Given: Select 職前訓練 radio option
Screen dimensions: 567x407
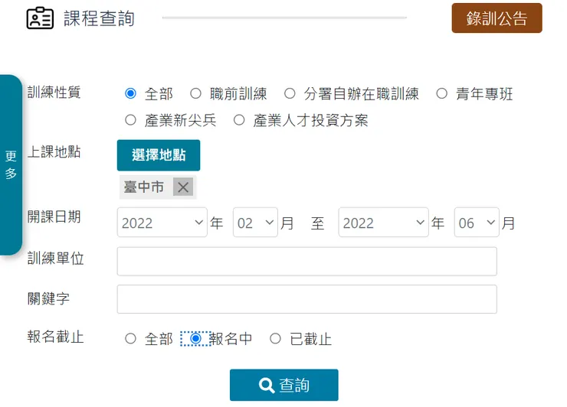Looking at the screenshot, I should [195, 94].
